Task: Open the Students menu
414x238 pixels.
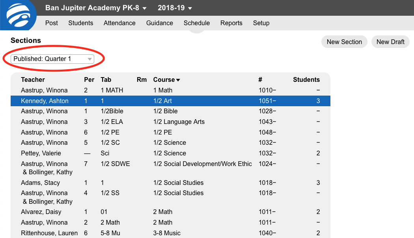Action: point(80,23)
